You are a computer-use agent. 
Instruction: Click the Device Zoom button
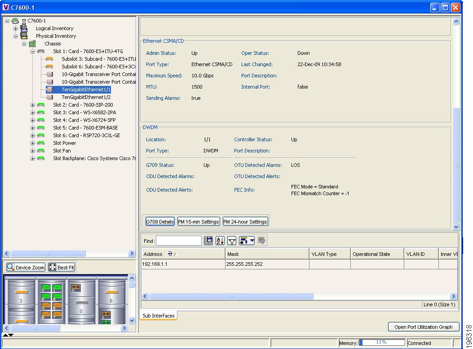pos(26,267)
